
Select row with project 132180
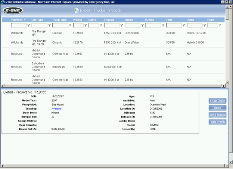tap(113, 33)
